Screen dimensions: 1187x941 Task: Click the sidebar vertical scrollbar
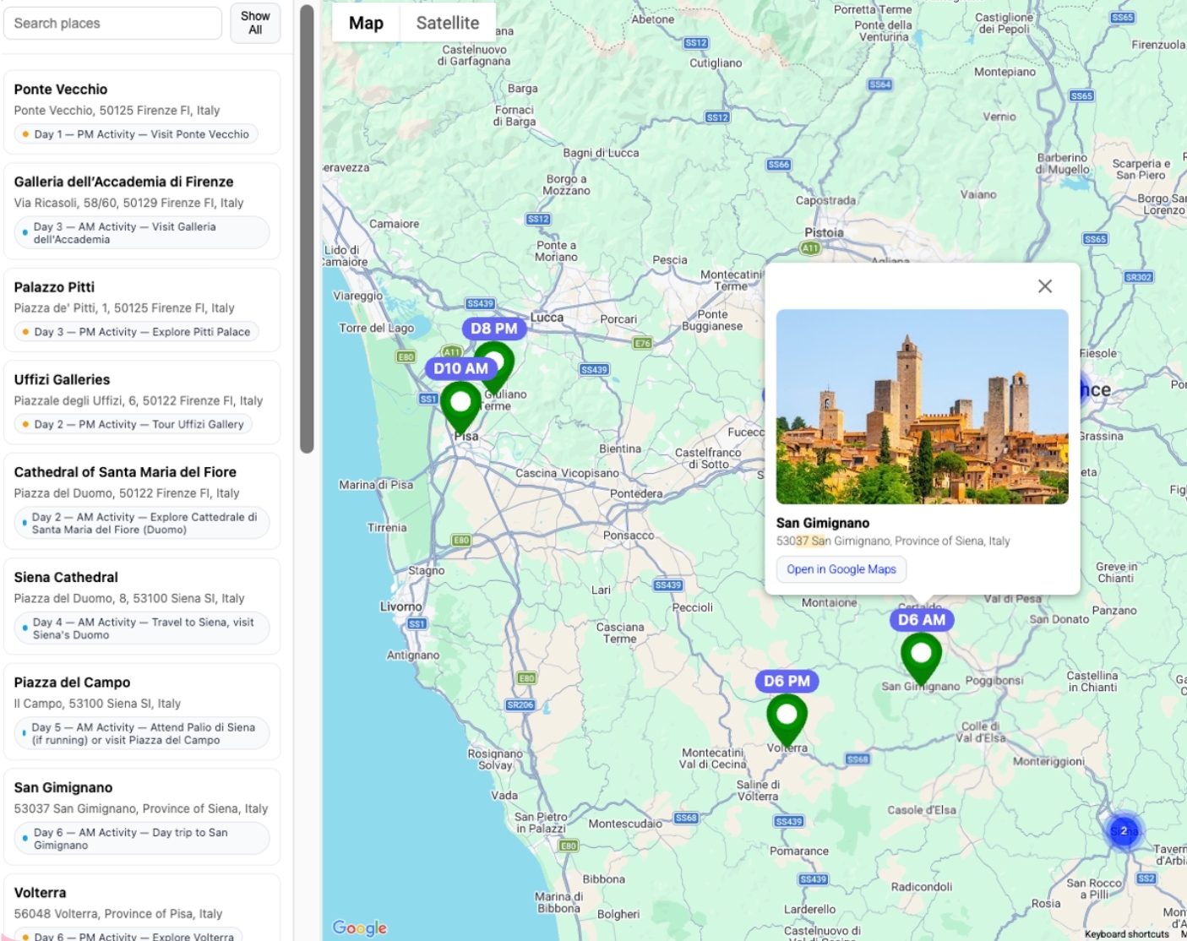307,228
